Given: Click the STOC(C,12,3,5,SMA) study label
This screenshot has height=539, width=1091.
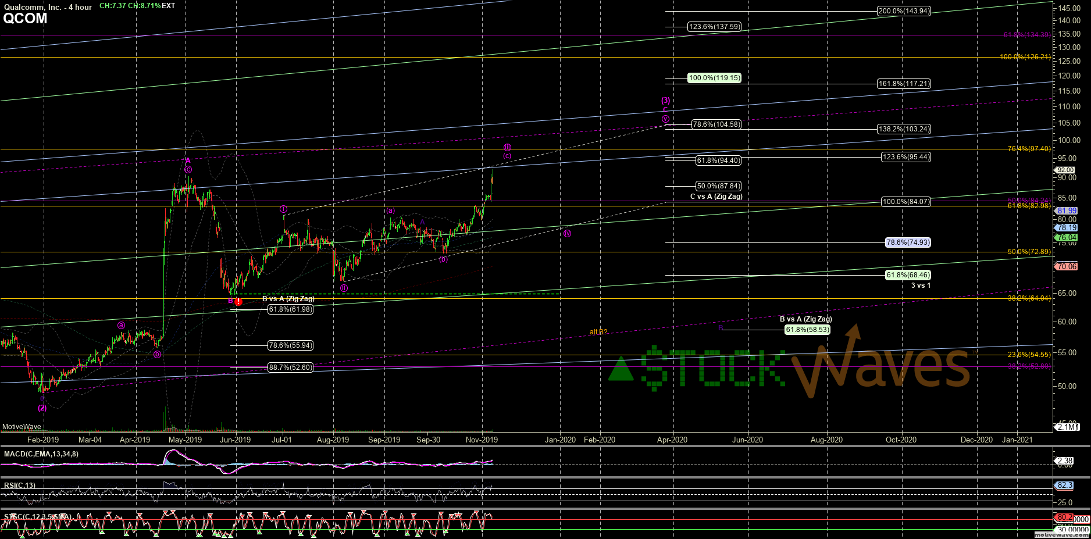Looking at the screenshot, I should pos(38,517).
